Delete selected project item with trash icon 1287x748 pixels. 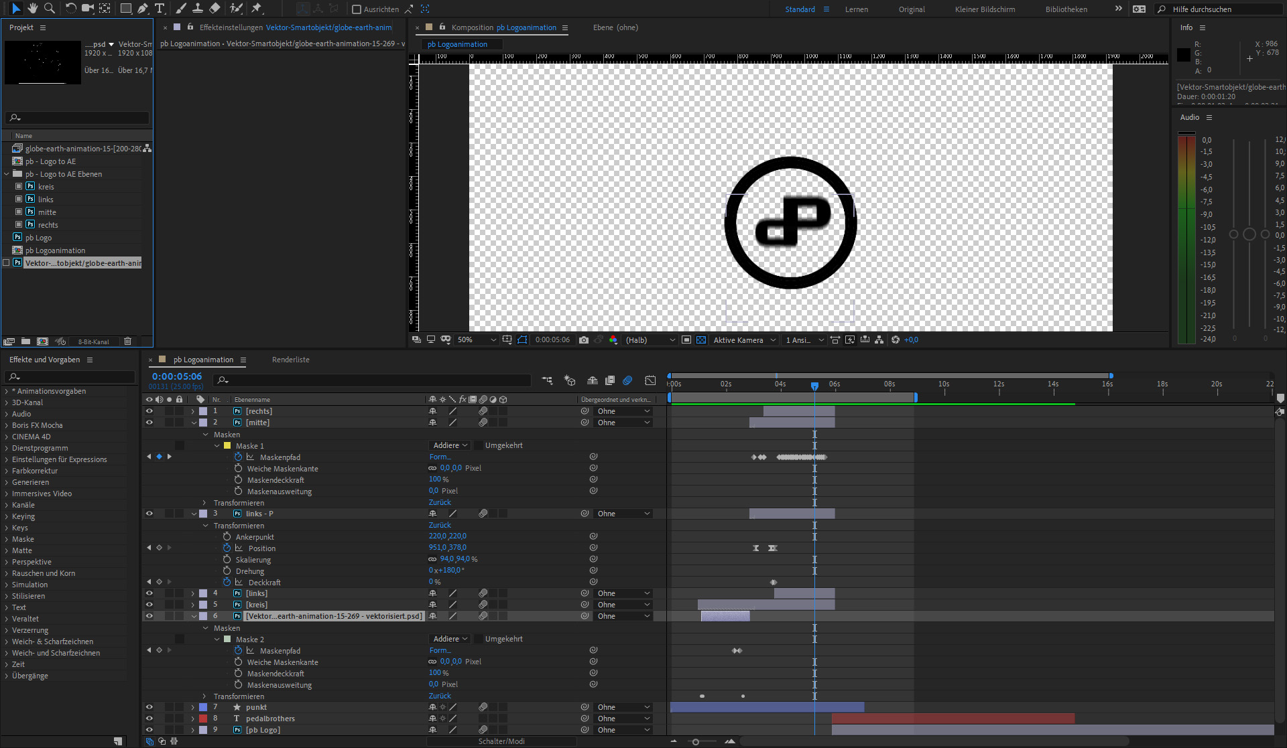128,342
